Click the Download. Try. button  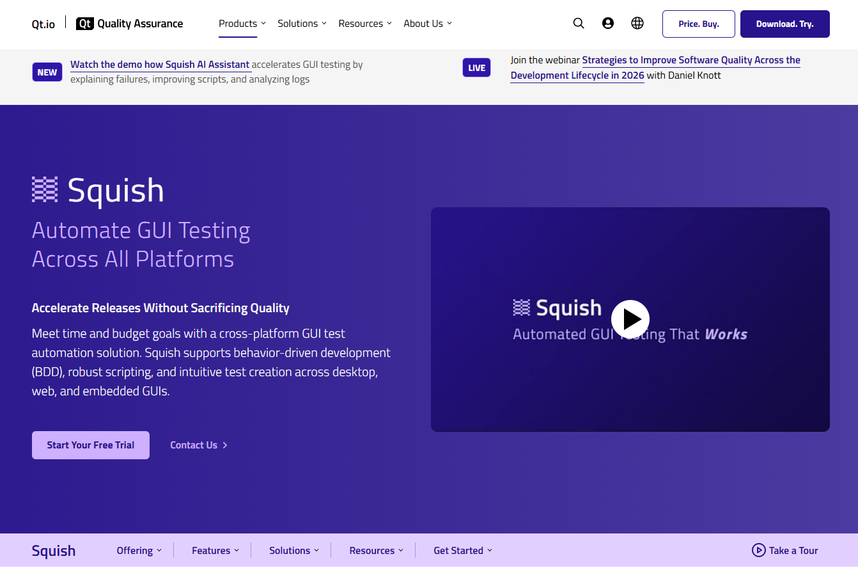click(784, 24)
